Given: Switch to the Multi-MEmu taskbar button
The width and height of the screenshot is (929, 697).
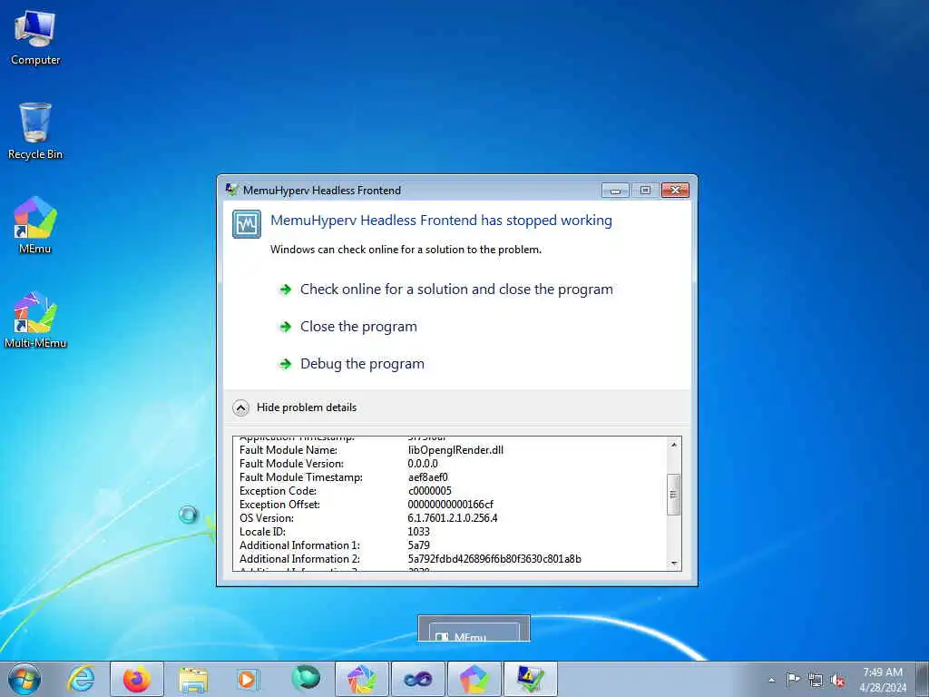Looking at the screenshot, I should click(361, 679).
